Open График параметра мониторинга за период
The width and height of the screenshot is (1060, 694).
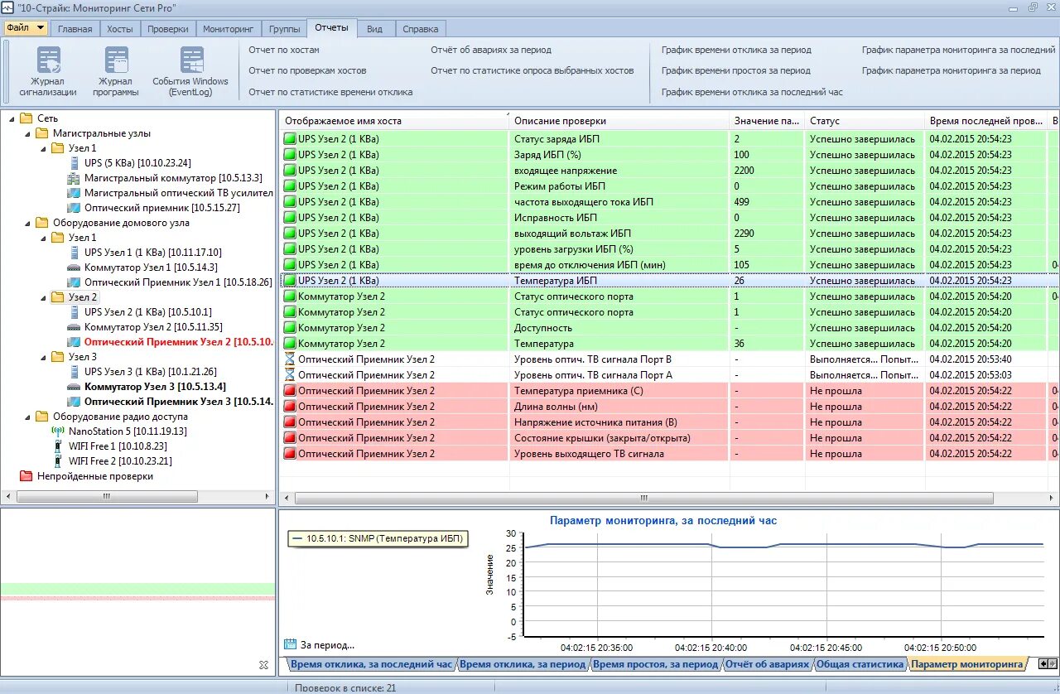click(951, 70)
